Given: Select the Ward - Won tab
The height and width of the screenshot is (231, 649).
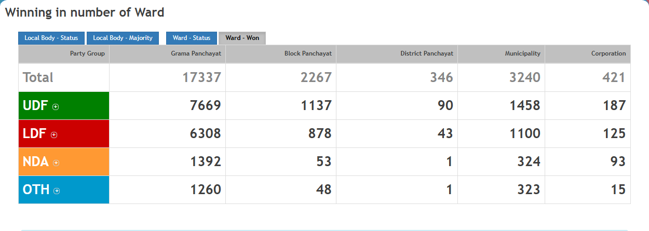Looking at the screenshot, I should click(242, 38).
